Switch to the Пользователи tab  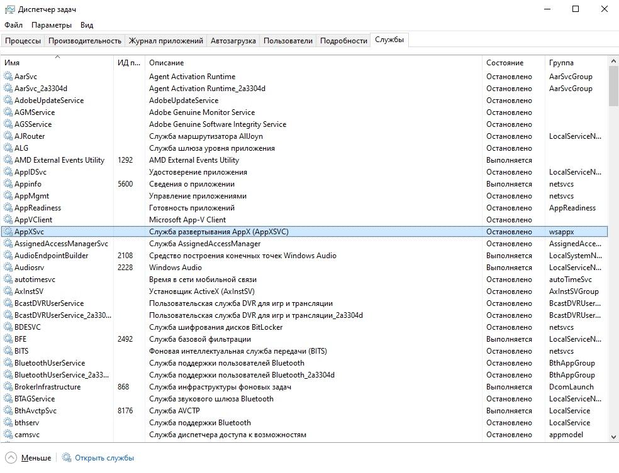coord(287,41)
